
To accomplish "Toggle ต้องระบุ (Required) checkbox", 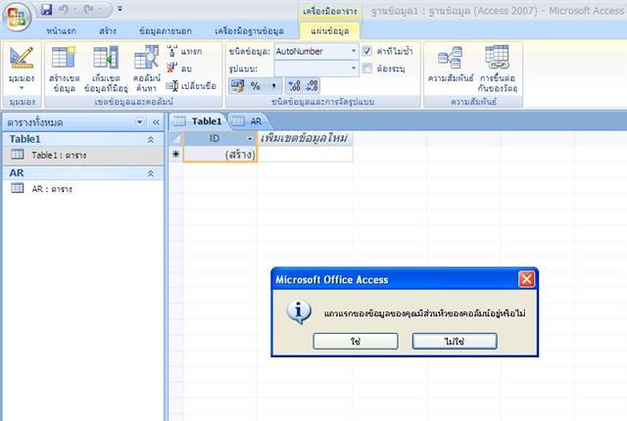I will tap(367, 69).
